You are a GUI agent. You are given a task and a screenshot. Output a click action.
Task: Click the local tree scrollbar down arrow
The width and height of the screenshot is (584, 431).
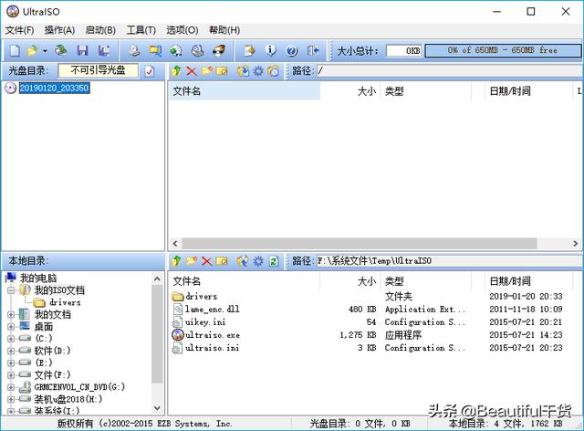pos(157,408)
